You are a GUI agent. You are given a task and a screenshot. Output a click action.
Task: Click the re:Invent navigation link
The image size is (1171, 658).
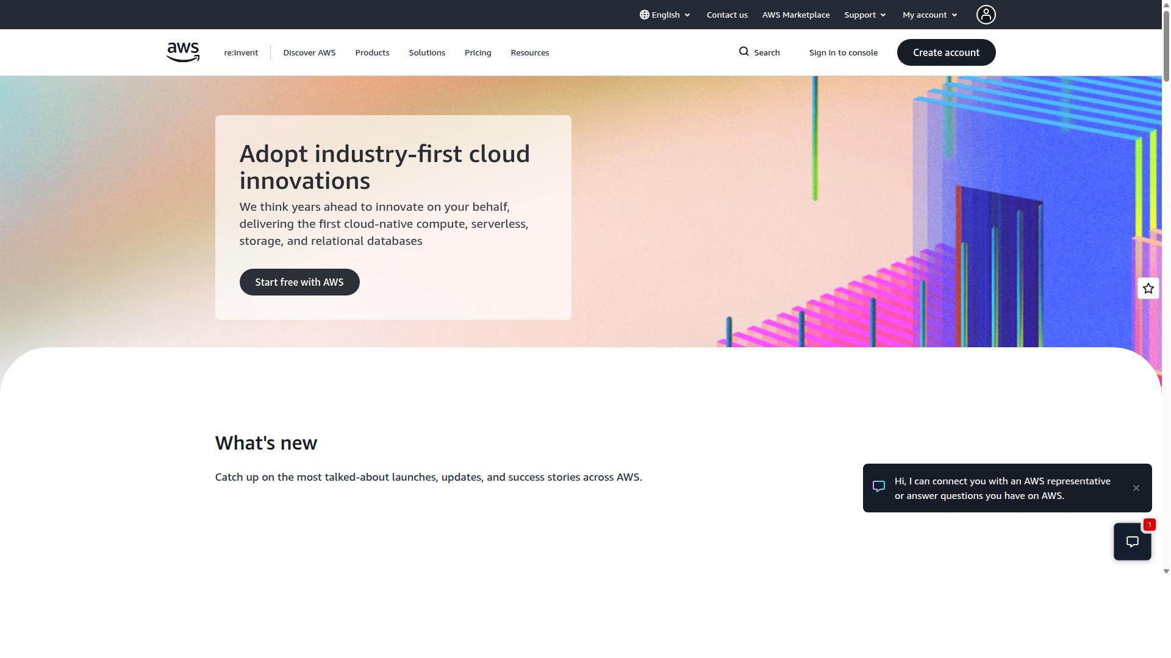[241, 52]
